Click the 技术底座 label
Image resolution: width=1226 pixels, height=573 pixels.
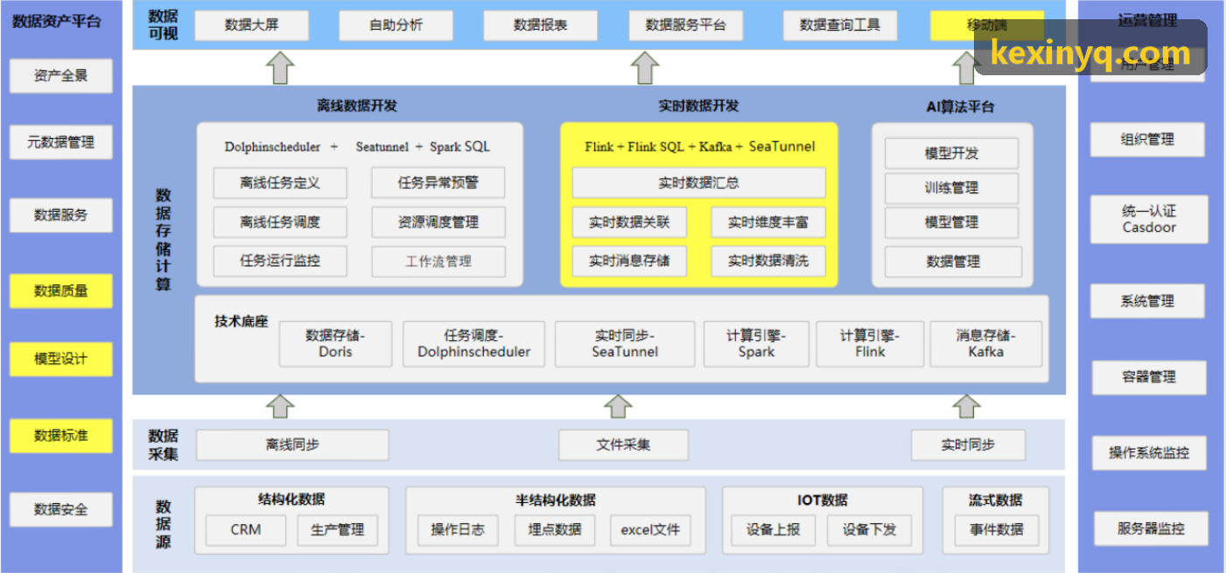[241, 321]
